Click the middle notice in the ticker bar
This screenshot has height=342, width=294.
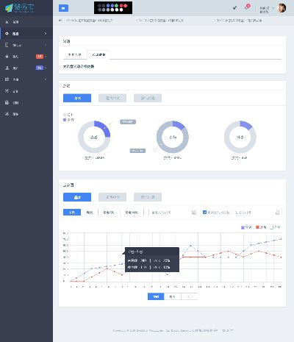click(x=160, y=21)
